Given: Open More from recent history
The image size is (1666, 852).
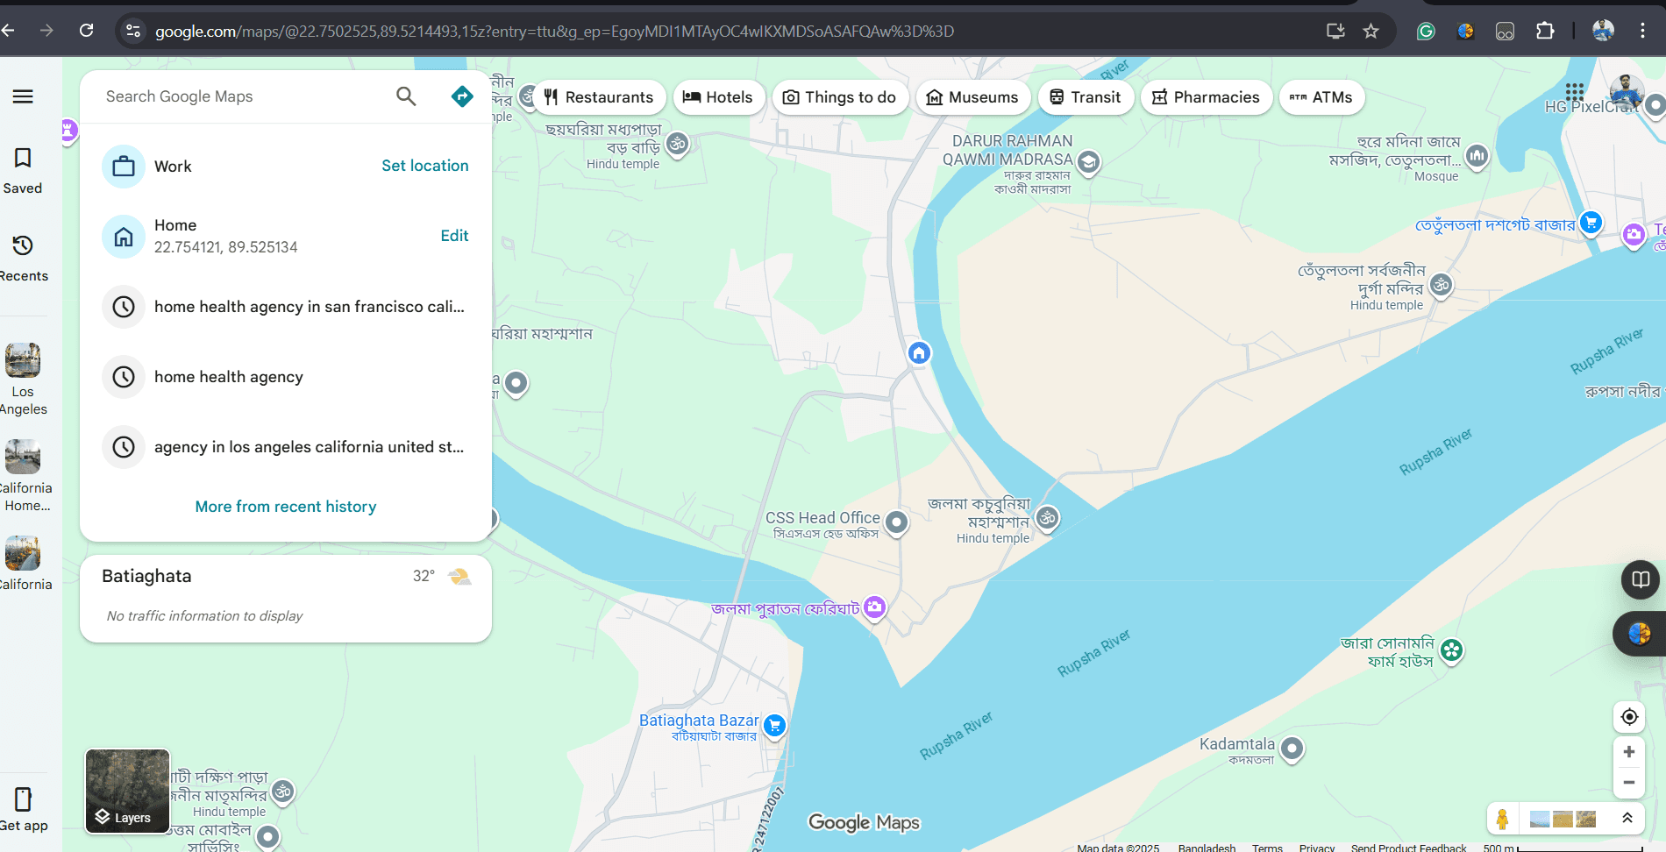Looking at the screenshot, I should (286, 507).
